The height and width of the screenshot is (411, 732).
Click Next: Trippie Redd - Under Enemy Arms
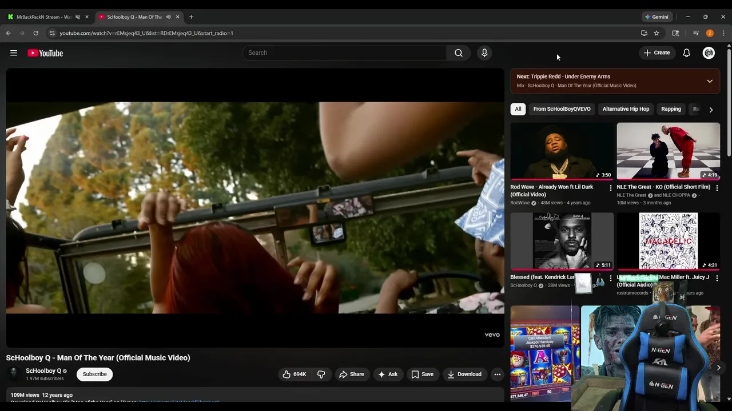[563, 76]
